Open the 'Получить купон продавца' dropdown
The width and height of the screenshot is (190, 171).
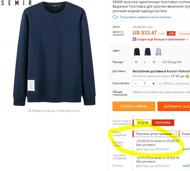154,134
